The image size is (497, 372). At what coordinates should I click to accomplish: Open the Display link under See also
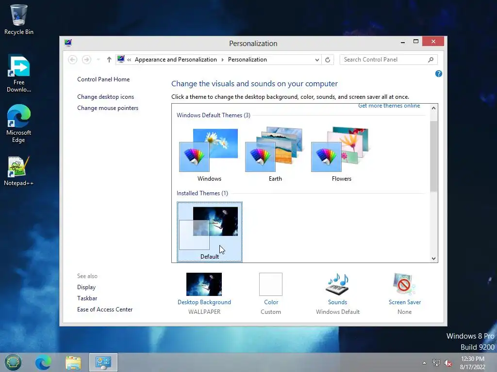[86, 287]
